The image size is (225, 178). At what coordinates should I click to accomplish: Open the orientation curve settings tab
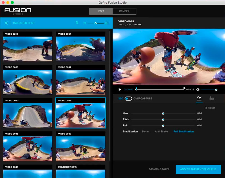pos(199,98)
